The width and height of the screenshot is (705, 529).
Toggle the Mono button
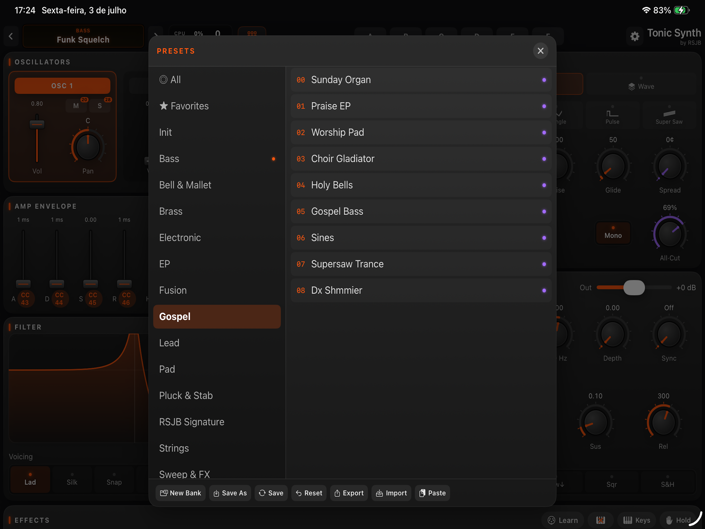pyautogui.click(x=613, y=233)
